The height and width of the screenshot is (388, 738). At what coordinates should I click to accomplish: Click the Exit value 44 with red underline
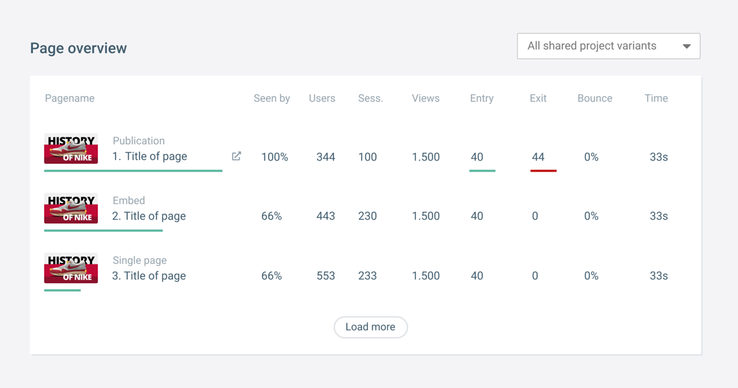pos(538,157)
